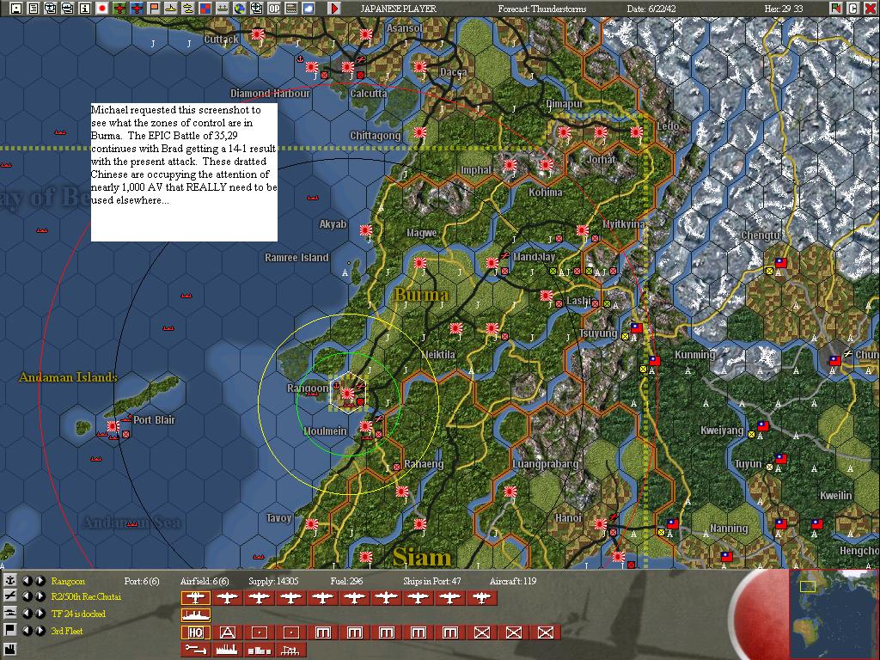Click the ship icon beside TF 24
Screen dimensions: 880x660
[9, 614]
